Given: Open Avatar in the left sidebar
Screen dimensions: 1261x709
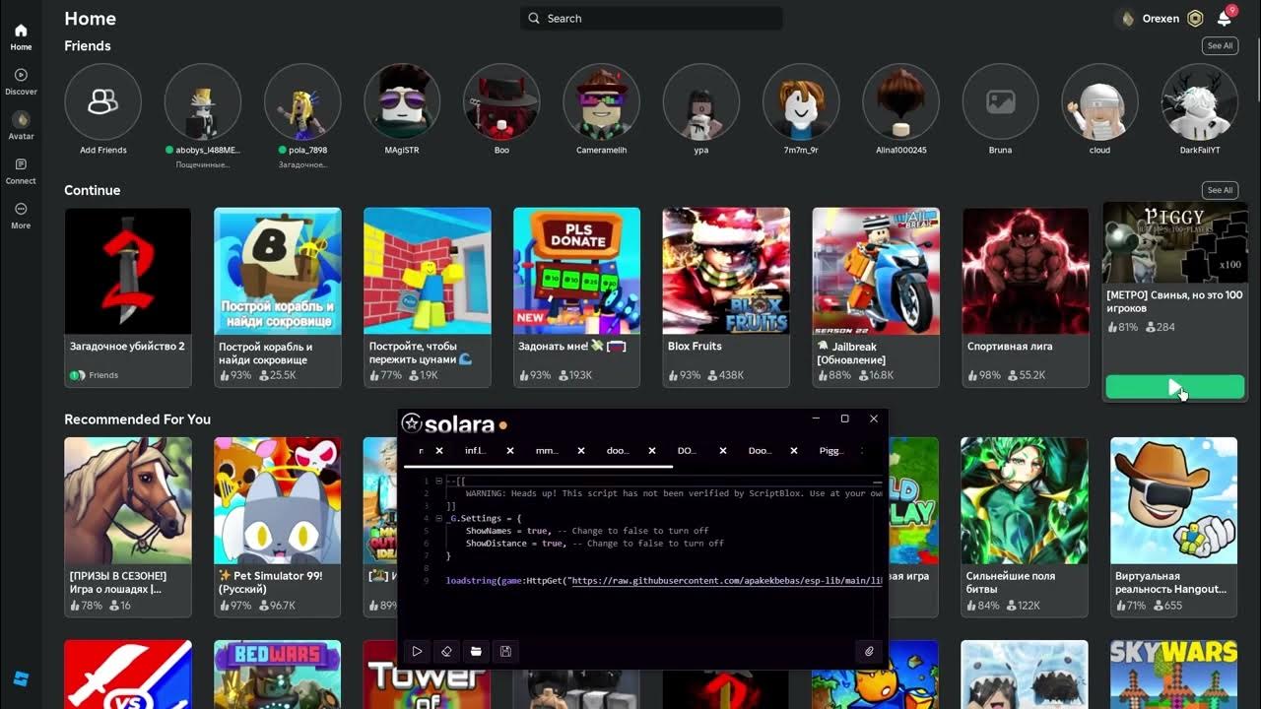Looking at the screenshot, I should [x=21, y=125].
